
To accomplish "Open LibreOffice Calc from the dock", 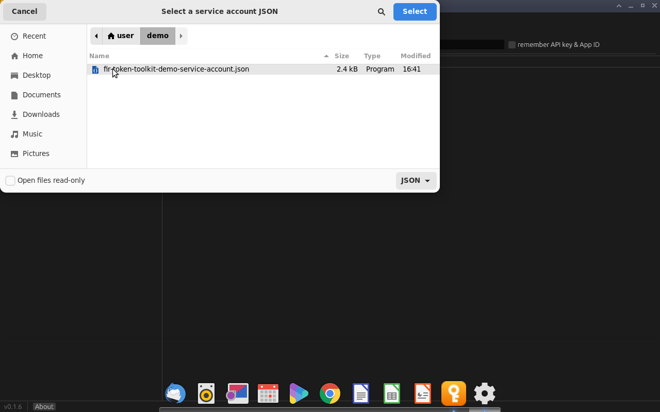I will pyautogui.click(x=392, y=393).
